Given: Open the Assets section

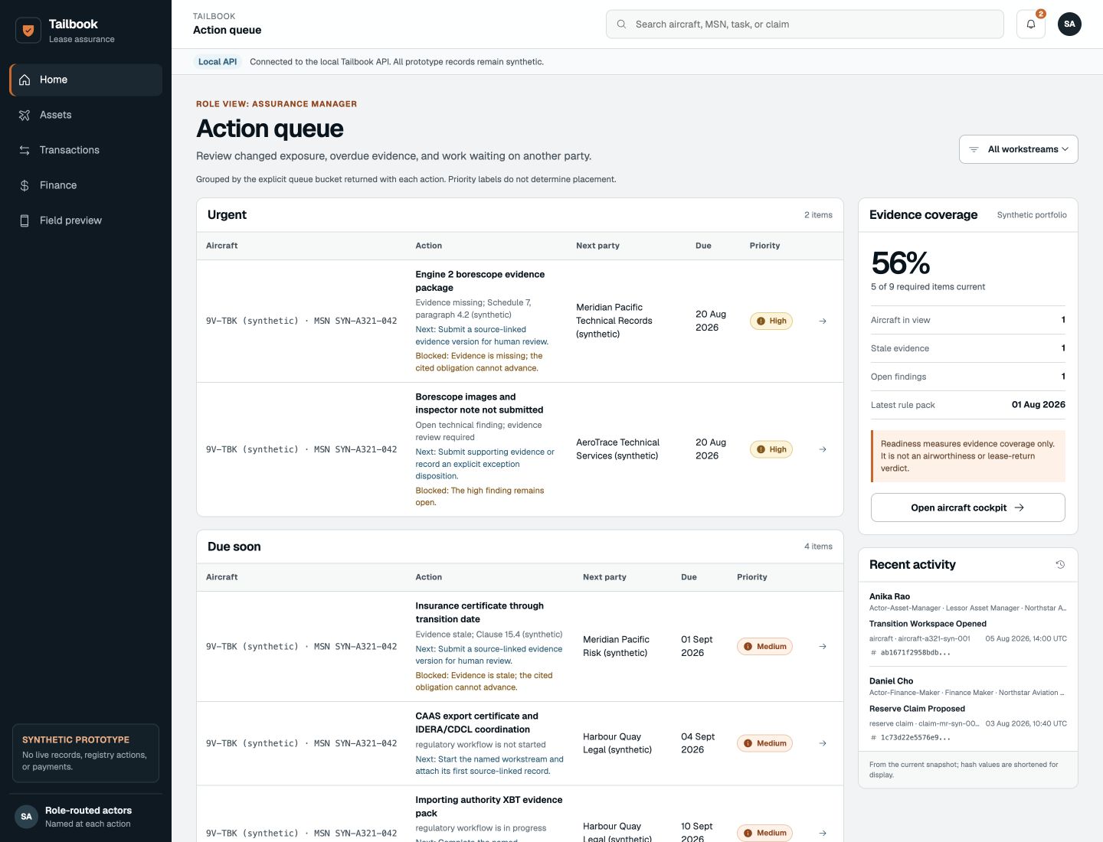Looking at the screenshot, I should 86,115.
